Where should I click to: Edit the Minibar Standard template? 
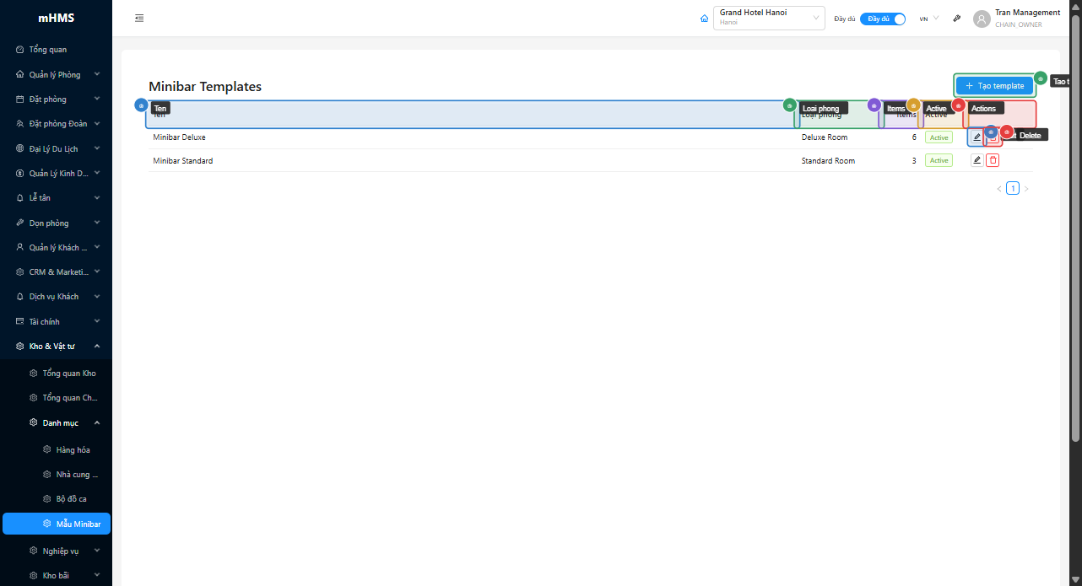(977, 160)
